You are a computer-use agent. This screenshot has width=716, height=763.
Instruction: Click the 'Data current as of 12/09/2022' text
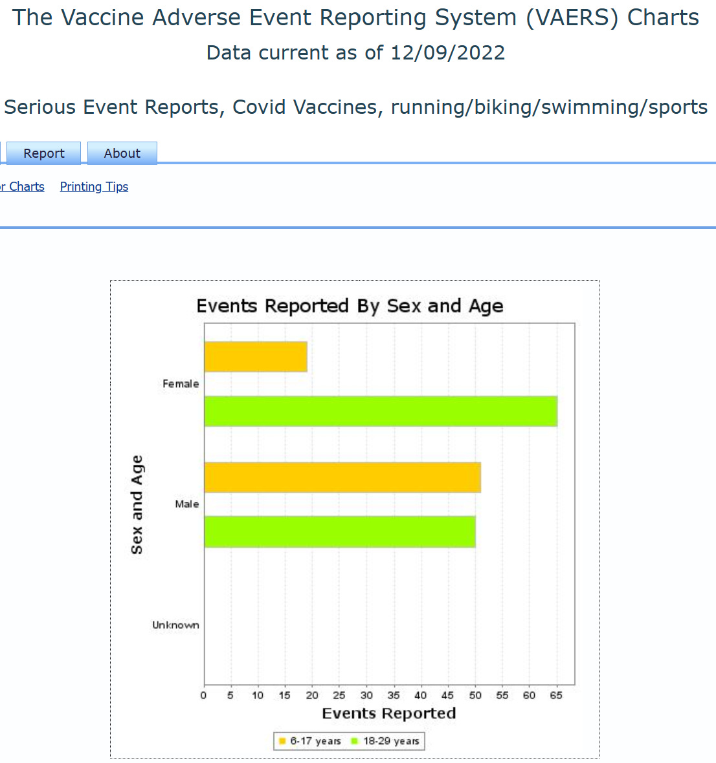pyautogui.click(x=355, y=52)
